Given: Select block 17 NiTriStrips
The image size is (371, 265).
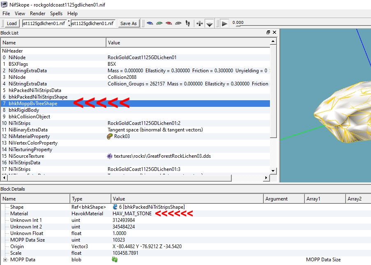Looking at the screenshot, I should tap(135, 169).
